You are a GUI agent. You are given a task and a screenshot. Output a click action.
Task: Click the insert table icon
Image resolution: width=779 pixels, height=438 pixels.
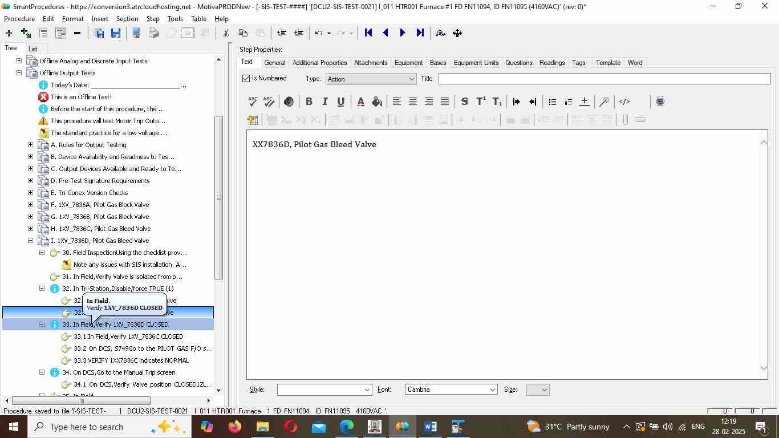tap(253, 120)
